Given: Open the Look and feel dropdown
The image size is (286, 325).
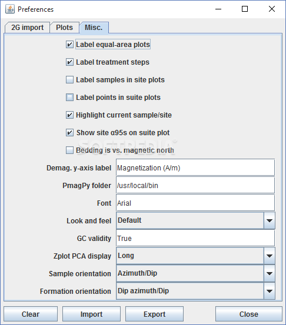Looking at the screenshot, I should pyautogui.click(x=196, y=220).
